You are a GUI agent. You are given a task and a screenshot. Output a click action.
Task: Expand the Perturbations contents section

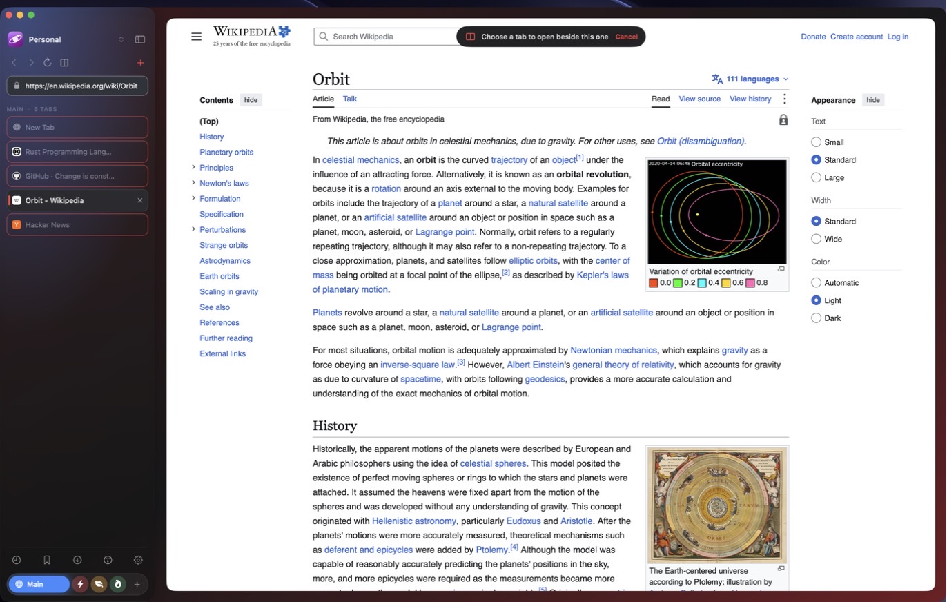(193, 229)
